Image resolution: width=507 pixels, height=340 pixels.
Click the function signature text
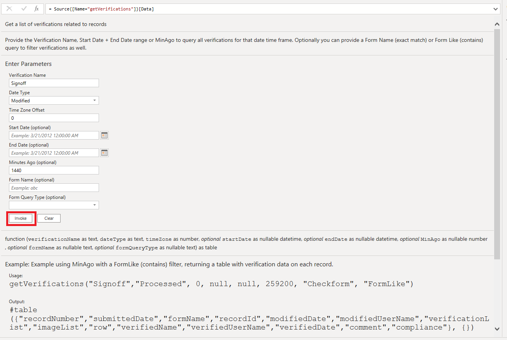(x=246, y=243)
